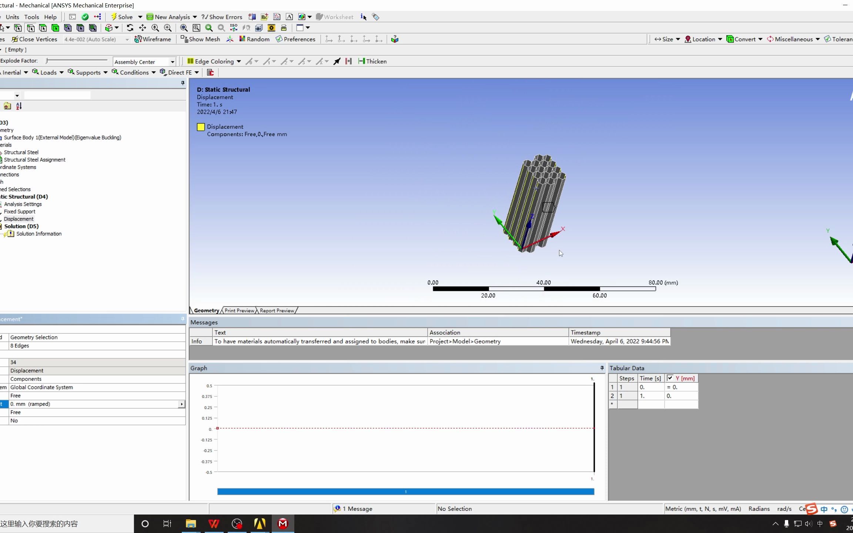Enable Wireframe display mode
853x533 pixels.
tap(153, 39)
